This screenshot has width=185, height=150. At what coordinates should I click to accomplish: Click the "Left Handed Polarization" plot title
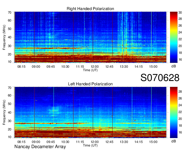[90, 84]
